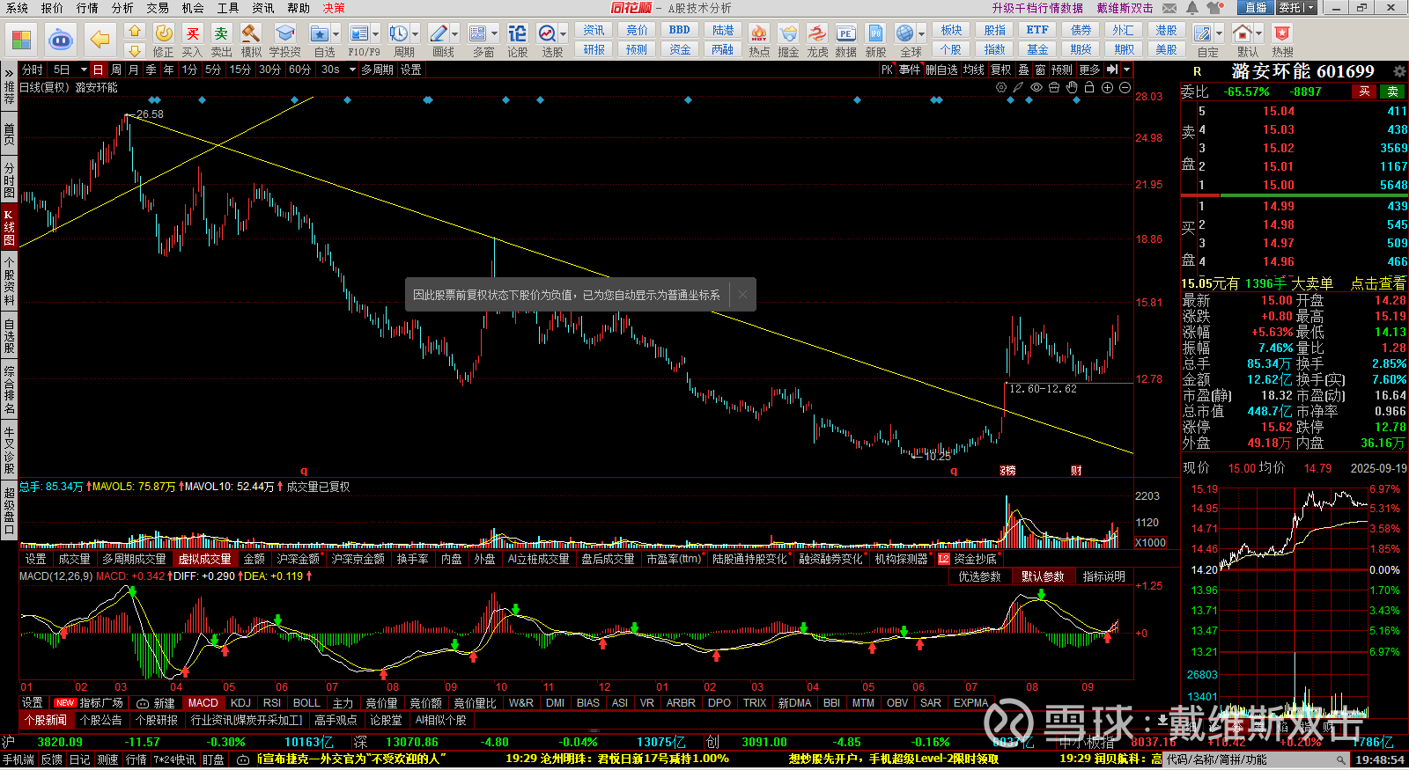Click the mail envelope icon in title bar
Viewport: 1409px width, 770px height.
(x=1169, y=8)
